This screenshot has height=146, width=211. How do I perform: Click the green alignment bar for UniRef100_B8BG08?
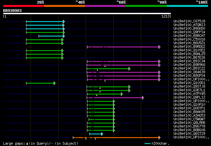101,130
